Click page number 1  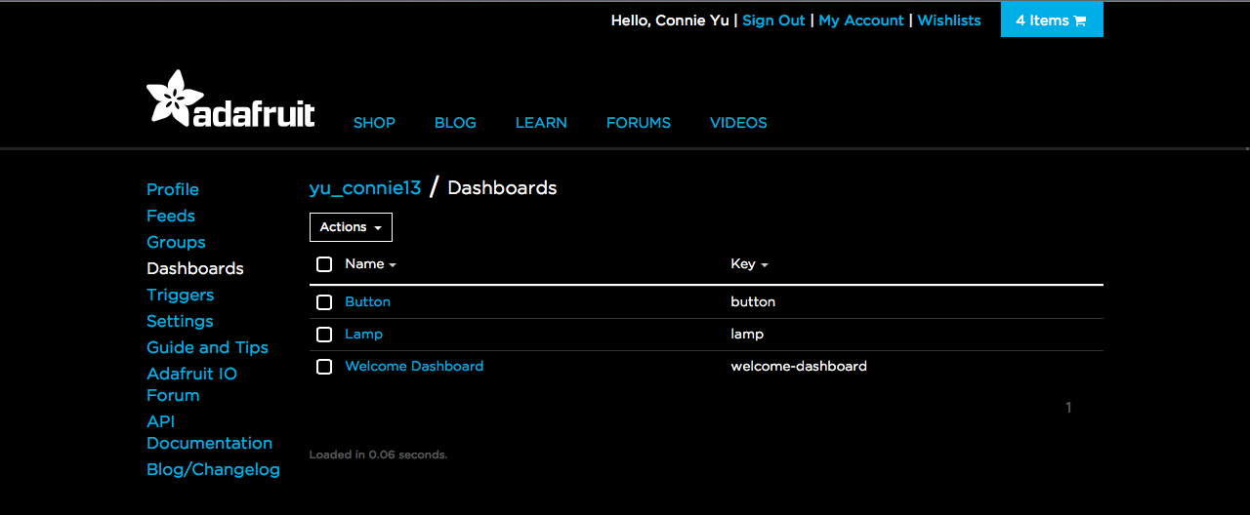[x=1068, y=408]
